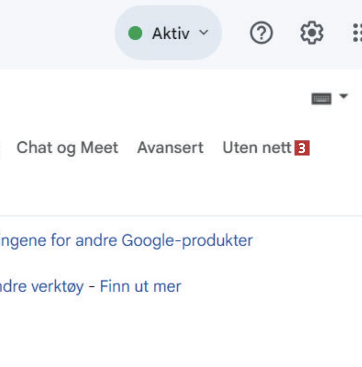The image size is (362, 367).
Task: Click the Aktiv status label text
Action: 171,33
